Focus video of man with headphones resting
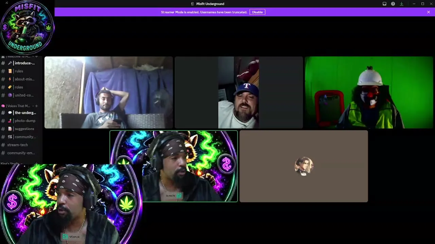435x244 pixels. coord(108,93)
